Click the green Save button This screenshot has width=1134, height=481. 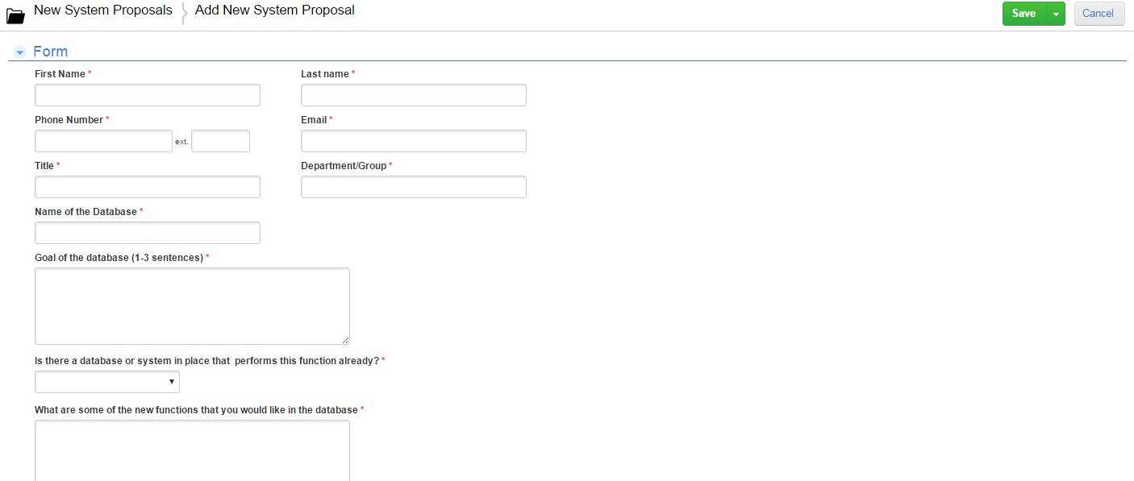pos(1024,14)
